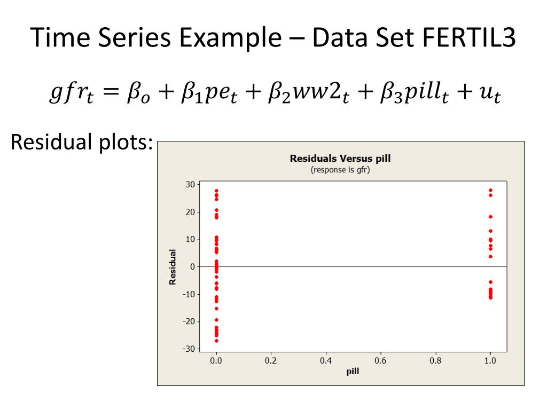Image resolution: width=547 pixels, height=410 pixels.
Task: Click the 'Residual plots:' label
Action: pos(82,142)
